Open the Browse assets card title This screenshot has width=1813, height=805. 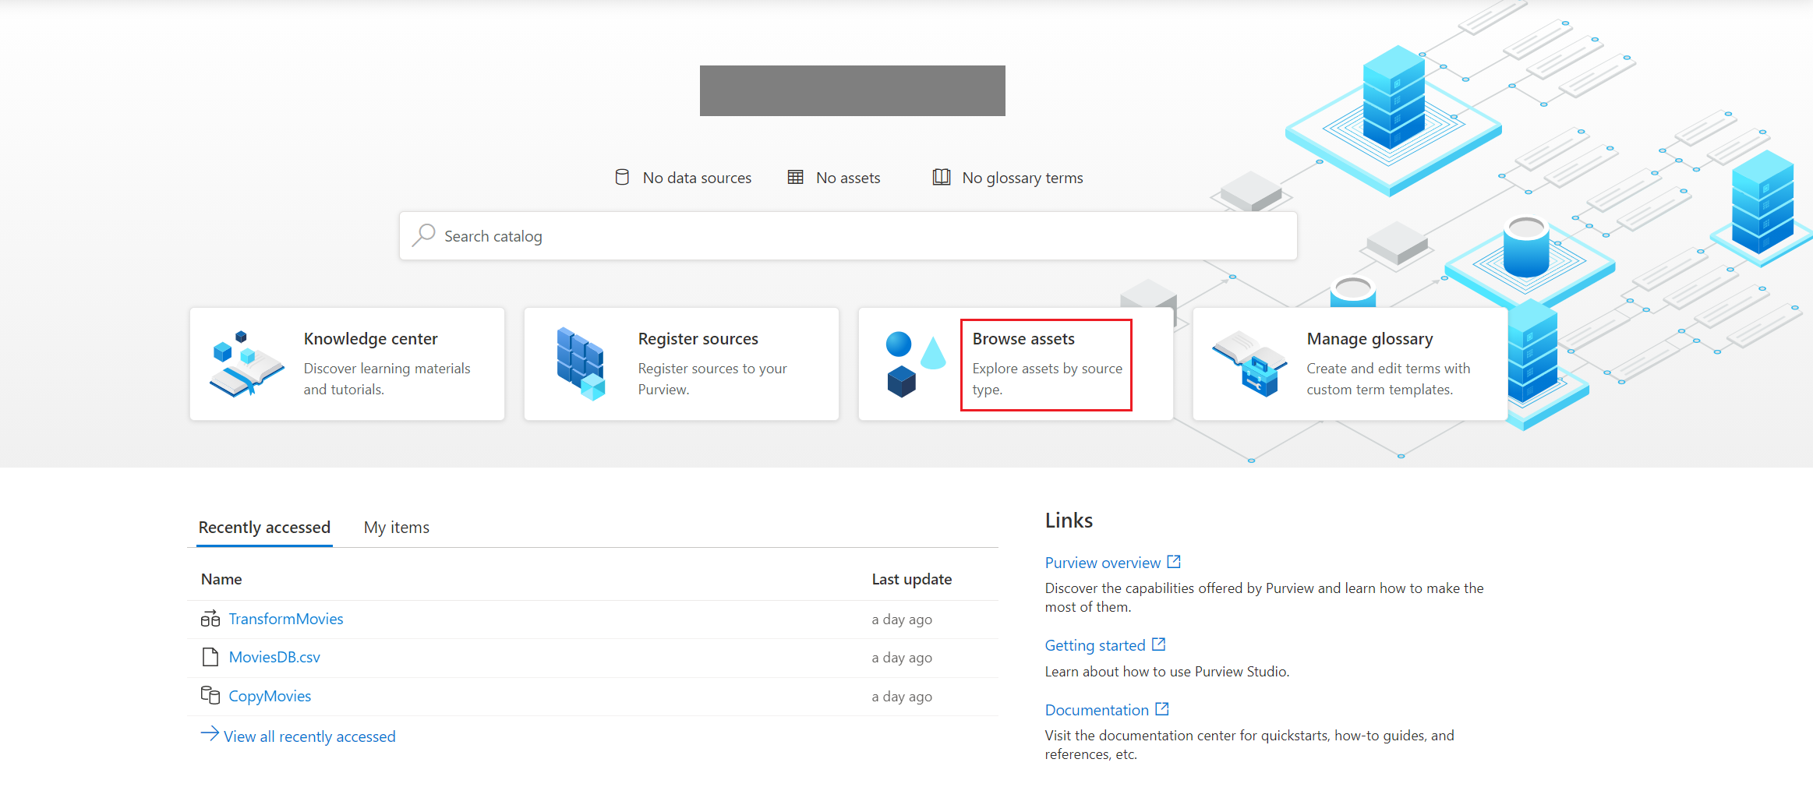click(x=1023, y=339)
